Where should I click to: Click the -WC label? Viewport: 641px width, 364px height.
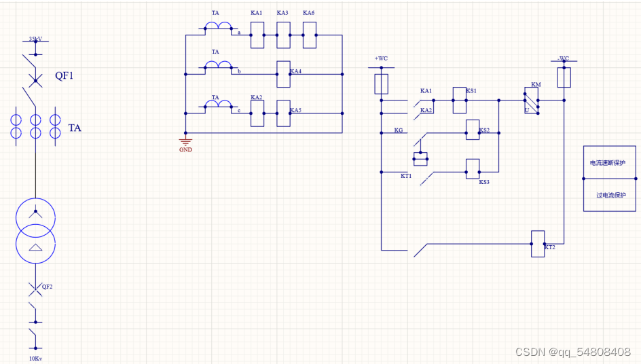(x=564, y=58)
